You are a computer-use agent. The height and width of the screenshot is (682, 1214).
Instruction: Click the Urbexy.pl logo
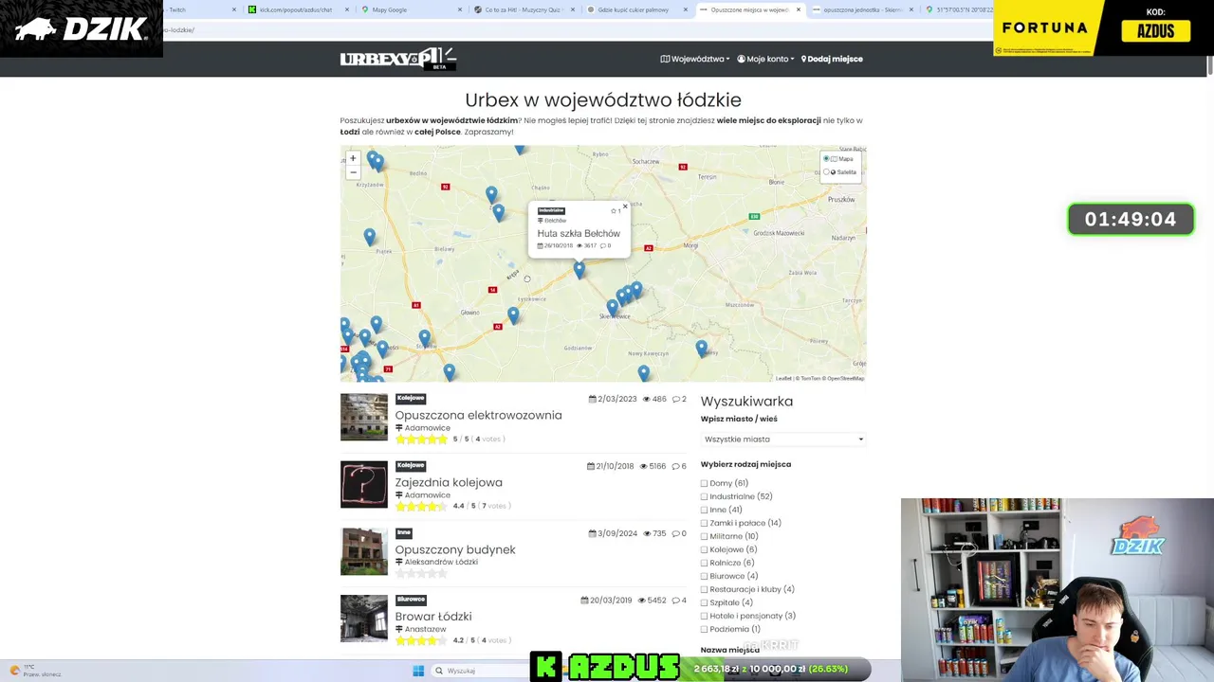click(x=398, y=59)
